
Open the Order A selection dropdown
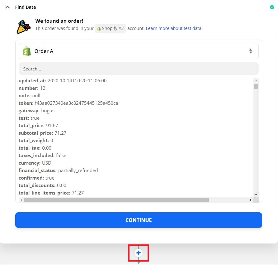[139, 51]
